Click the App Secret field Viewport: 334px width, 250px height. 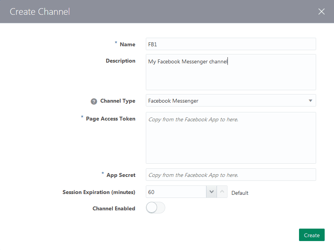tap(231, 175)
